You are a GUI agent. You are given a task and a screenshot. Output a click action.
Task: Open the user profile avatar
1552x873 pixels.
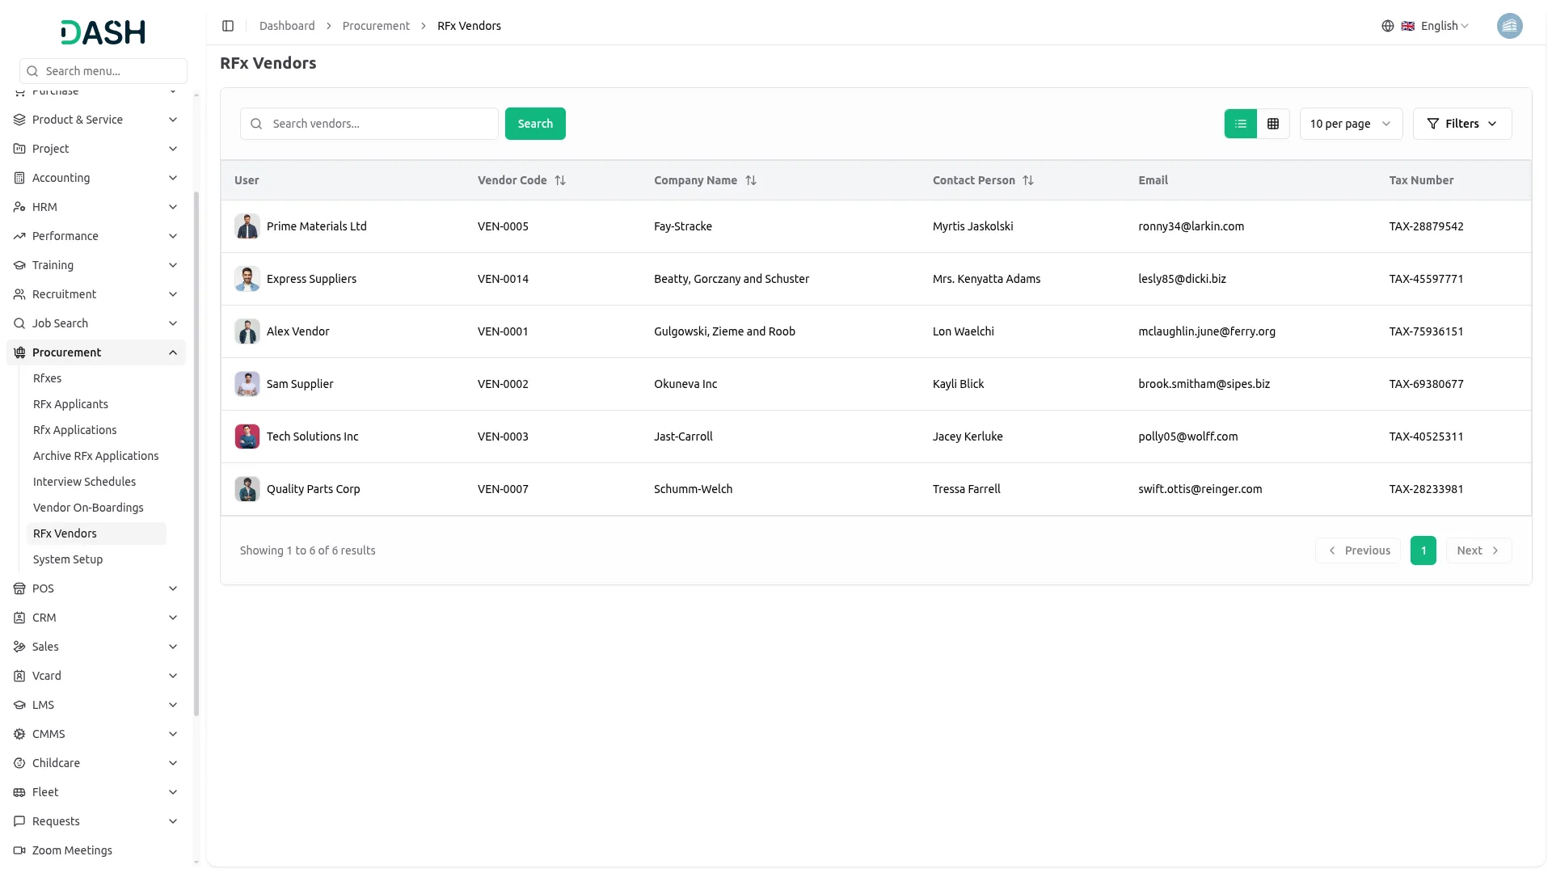1509,26
